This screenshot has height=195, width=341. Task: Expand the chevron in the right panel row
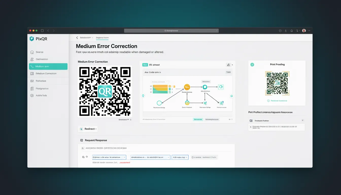point(302,121)
